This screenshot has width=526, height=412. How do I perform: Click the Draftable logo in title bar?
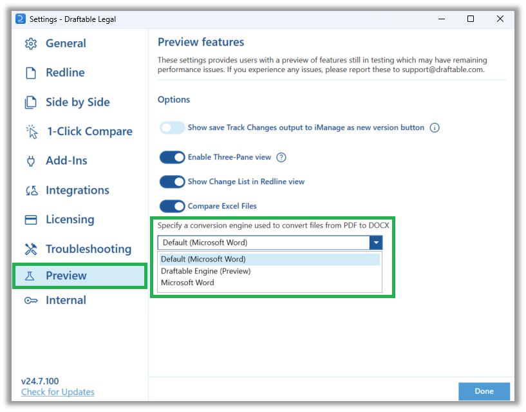[x=21, y=19]
